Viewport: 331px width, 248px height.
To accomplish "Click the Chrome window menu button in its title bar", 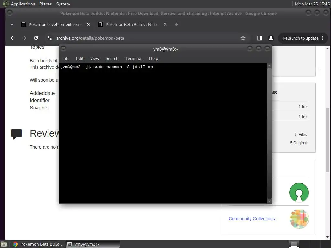I will tap(9, 13).
